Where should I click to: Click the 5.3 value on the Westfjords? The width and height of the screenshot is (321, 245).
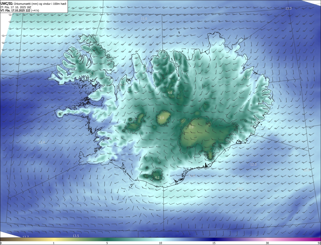click(x=92, y=74)
